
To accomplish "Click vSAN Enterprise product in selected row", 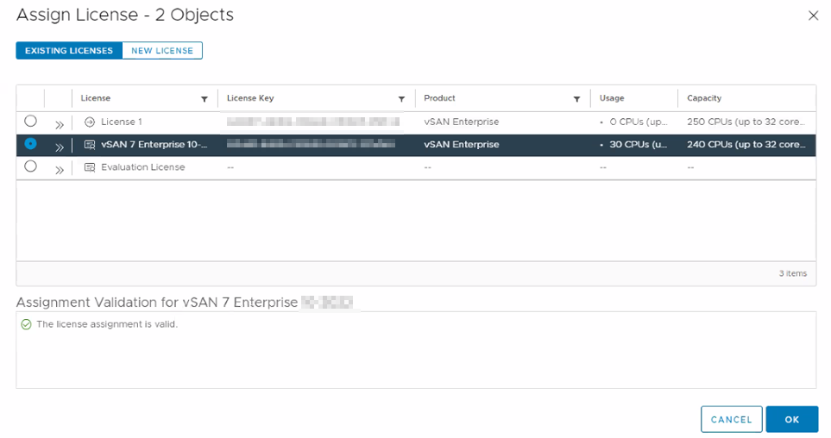I will pos(461,144).
